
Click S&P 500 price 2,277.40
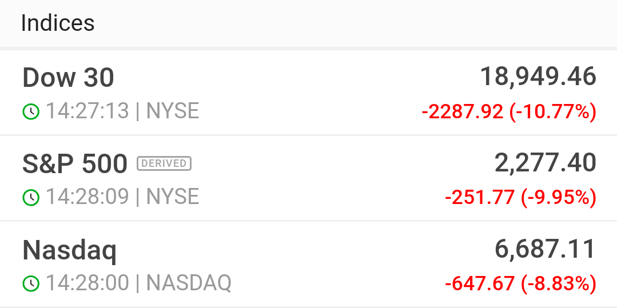coord(545,163)
